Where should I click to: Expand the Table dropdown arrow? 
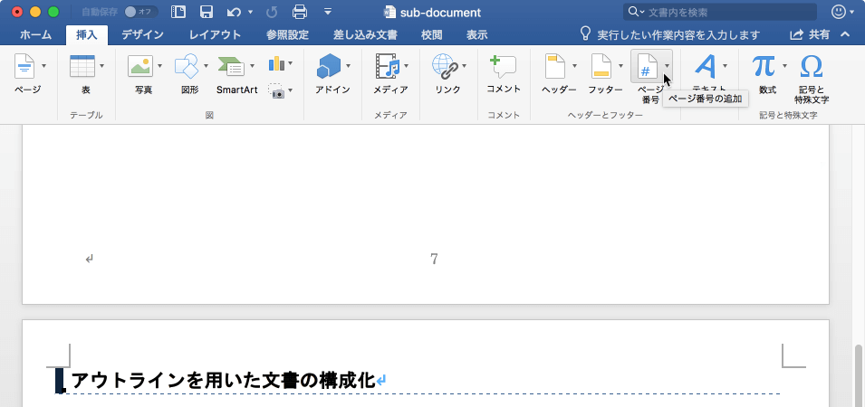click(102, 66)
